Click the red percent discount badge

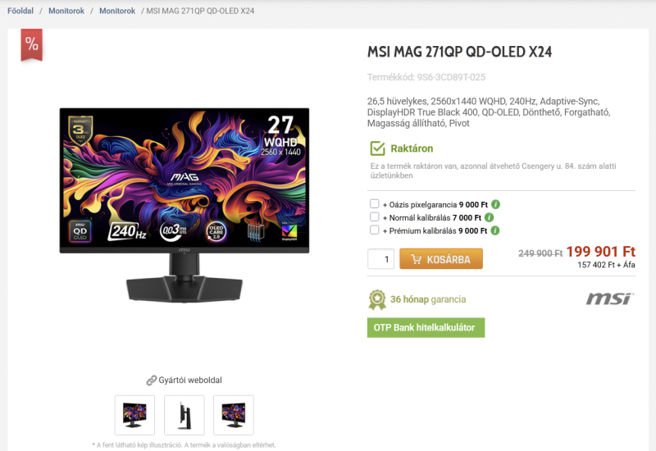coord(32,44)
